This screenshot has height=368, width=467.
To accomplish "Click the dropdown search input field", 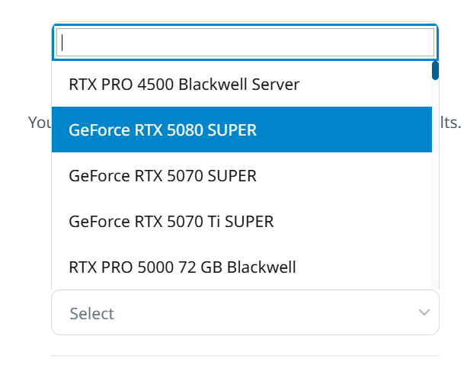I will [245, 42].
